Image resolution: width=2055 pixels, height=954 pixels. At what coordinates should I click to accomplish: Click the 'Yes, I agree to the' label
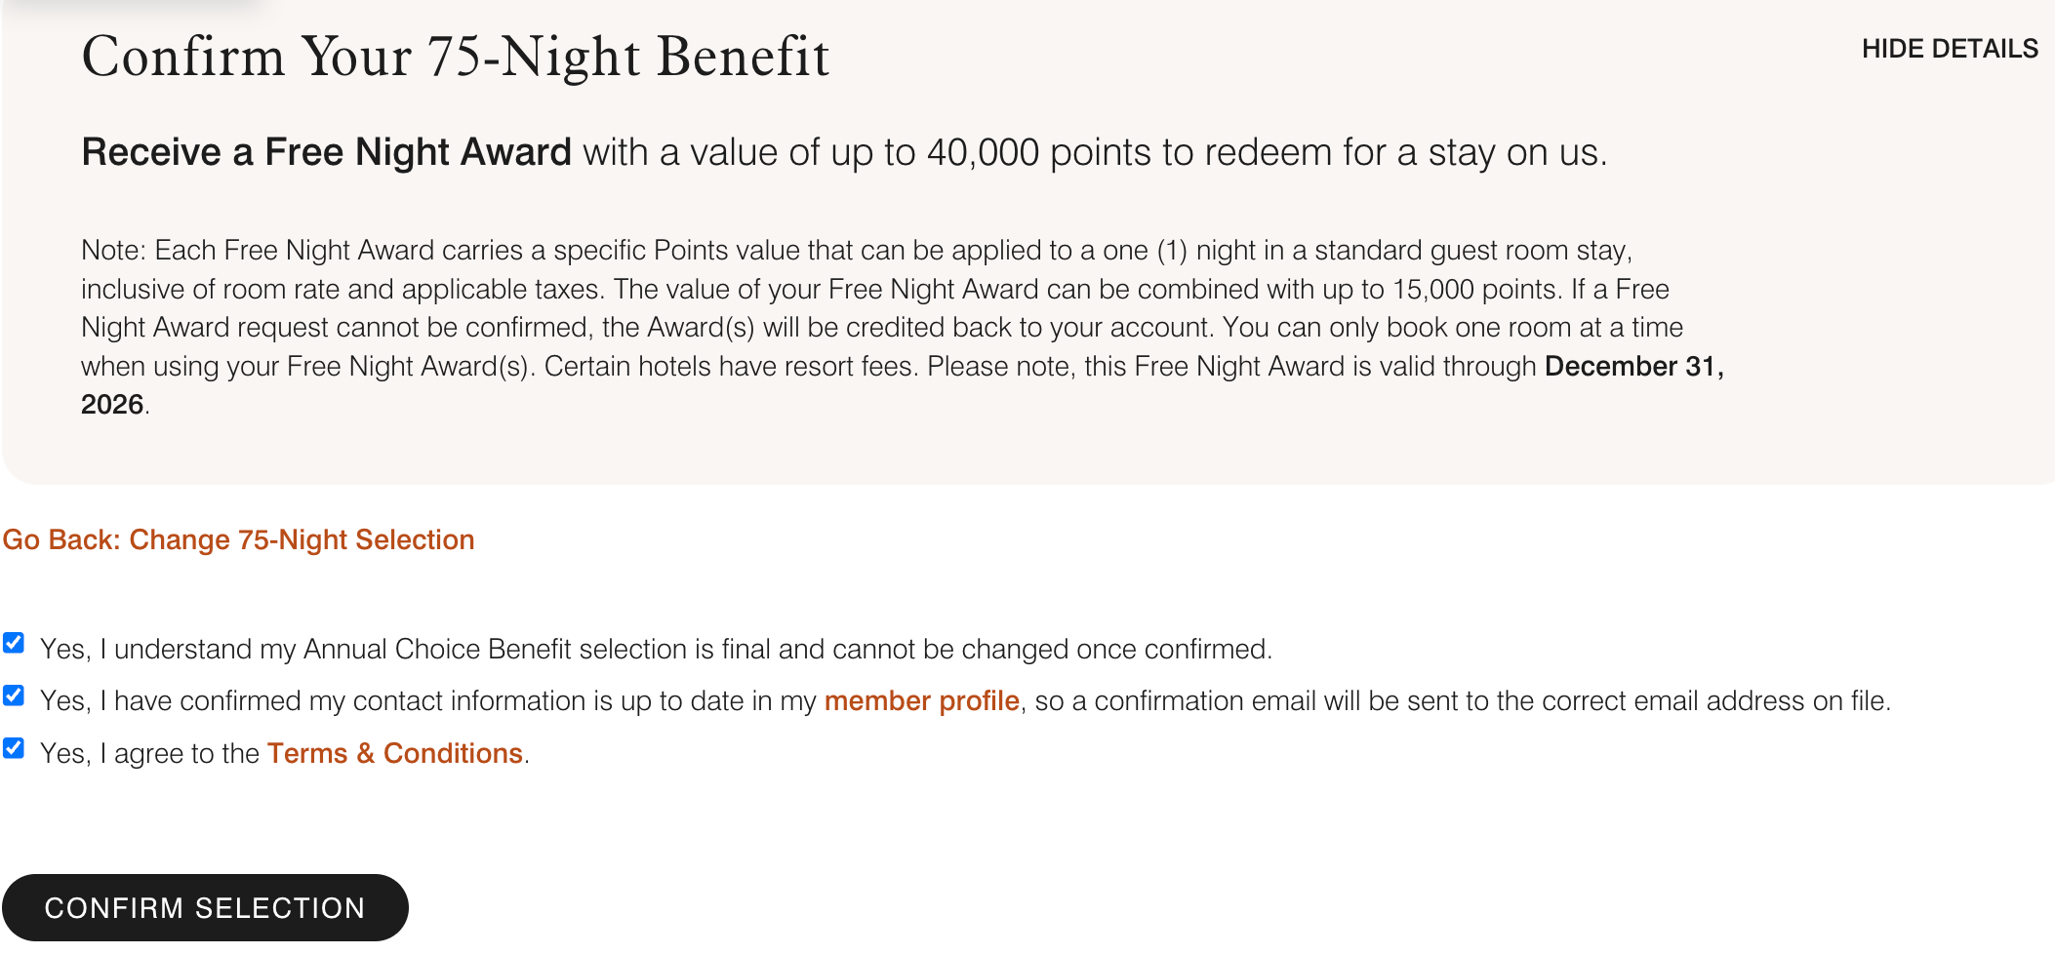pyautogui.click(x=149, y=753)
